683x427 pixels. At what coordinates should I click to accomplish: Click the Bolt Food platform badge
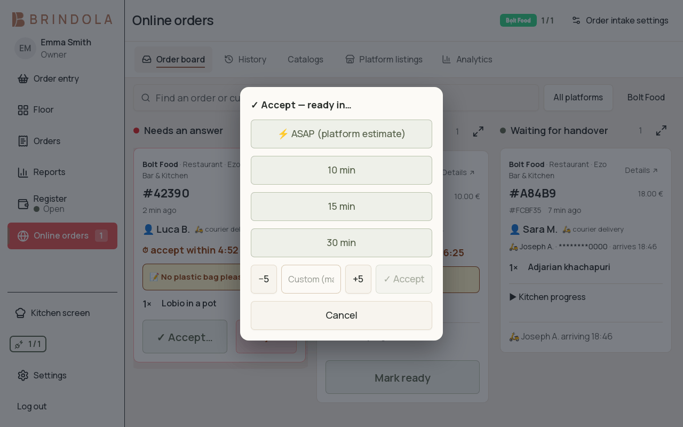pyautogui.click(x=518, y=20)
